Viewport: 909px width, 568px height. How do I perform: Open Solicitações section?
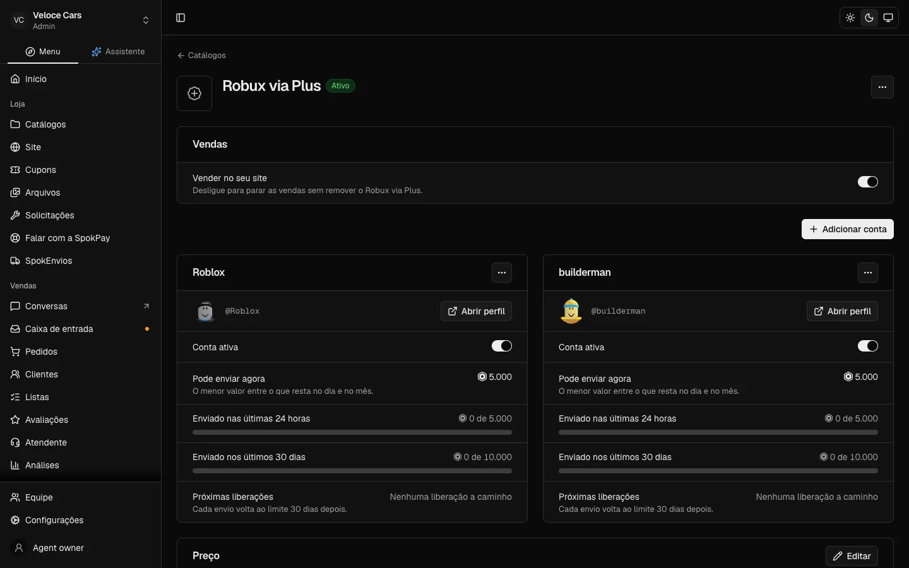81,215
